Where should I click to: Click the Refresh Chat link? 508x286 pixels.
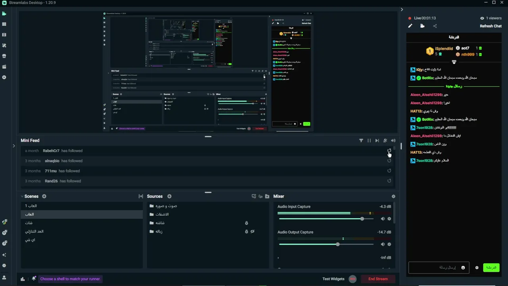coord(491,26)
